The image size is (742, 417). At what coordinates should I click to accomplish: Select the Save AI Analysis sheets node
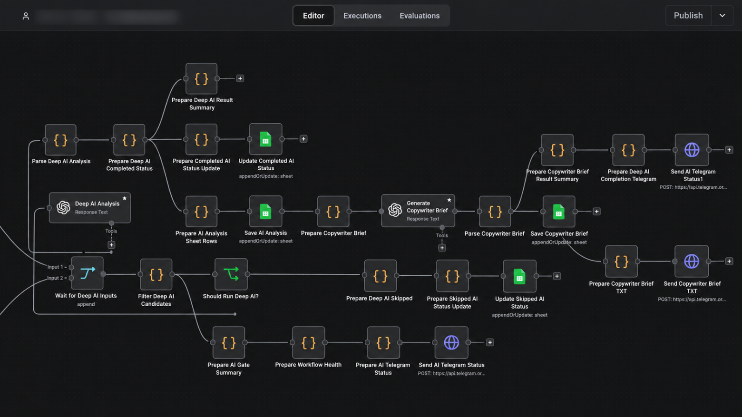tap(265, 212)
